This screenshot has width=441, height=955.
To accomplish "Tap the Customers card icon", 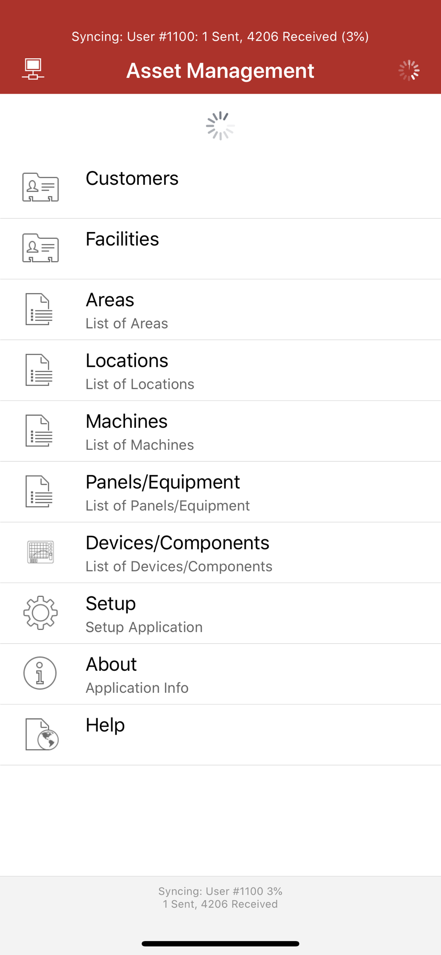I will (x=41, y=187).
